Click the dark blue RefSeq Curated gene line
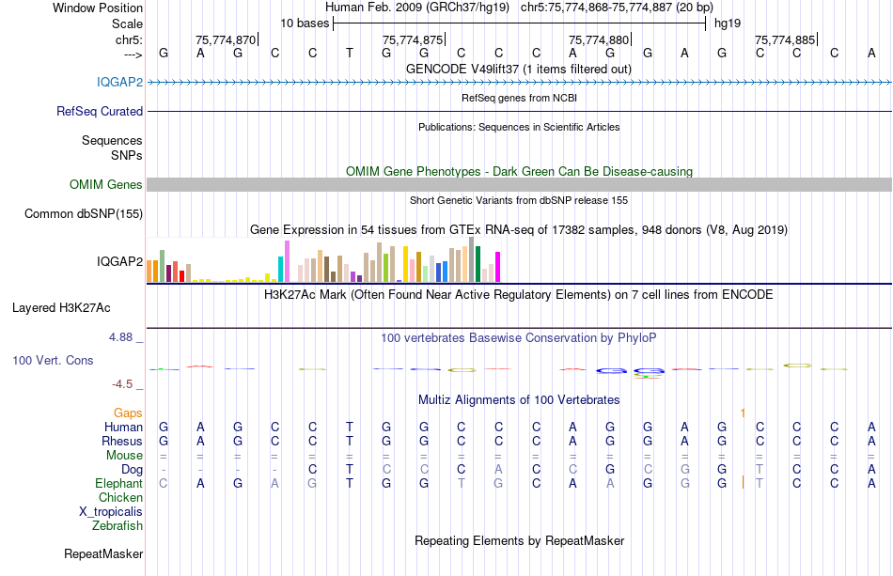 tap(519, 112)
